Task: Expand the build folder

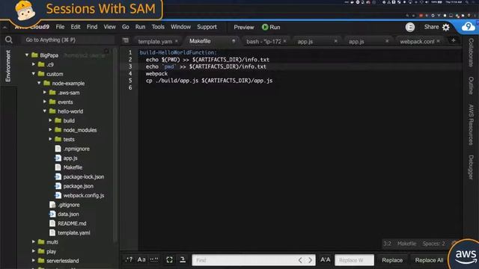Action: point(50,120)
